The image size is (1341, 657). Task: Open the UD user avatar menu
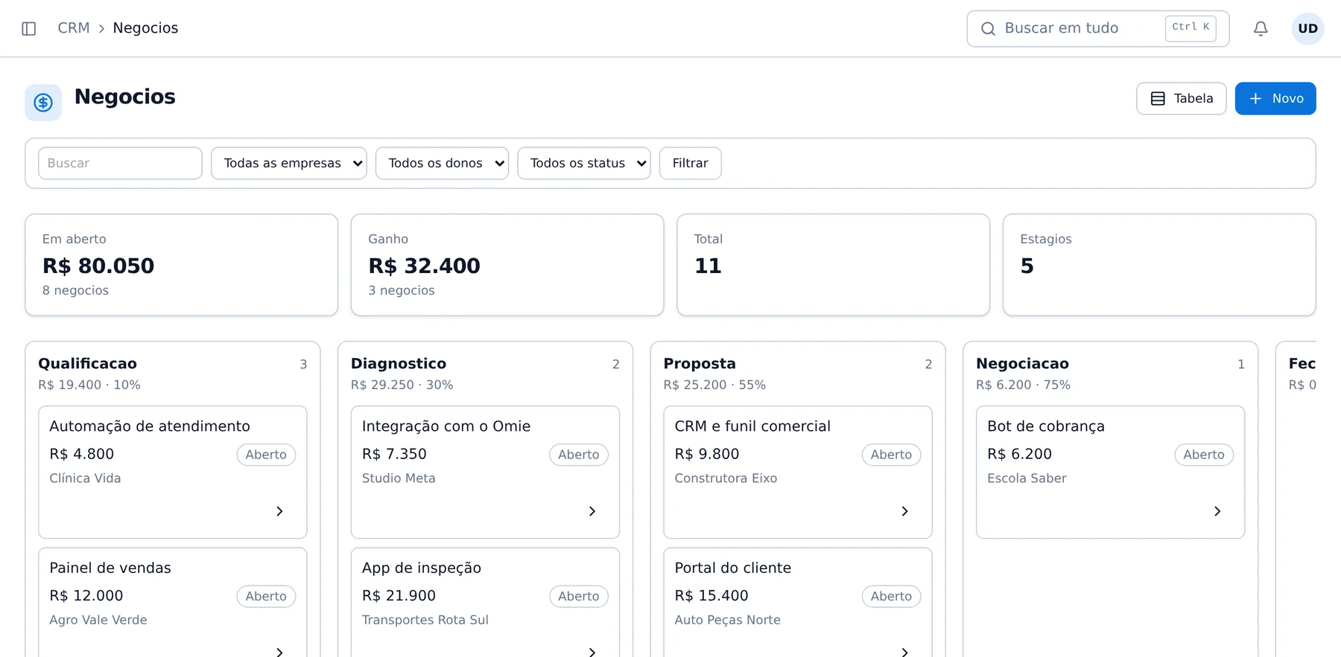1307,28
